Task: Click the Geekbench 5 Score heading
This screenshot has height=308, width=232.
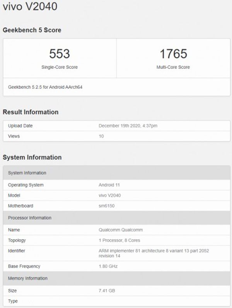Action: click(x=32, y=30)
